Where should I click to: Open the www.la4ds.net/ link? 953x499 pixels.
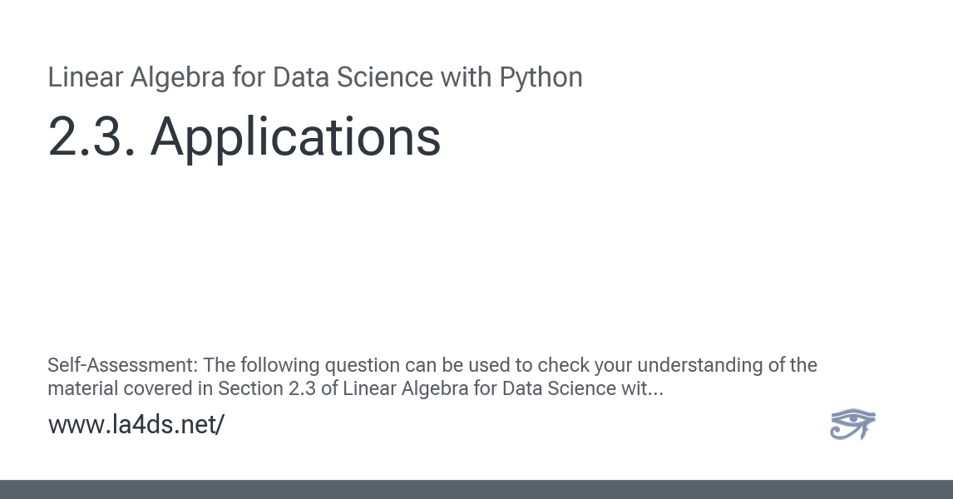136,424
